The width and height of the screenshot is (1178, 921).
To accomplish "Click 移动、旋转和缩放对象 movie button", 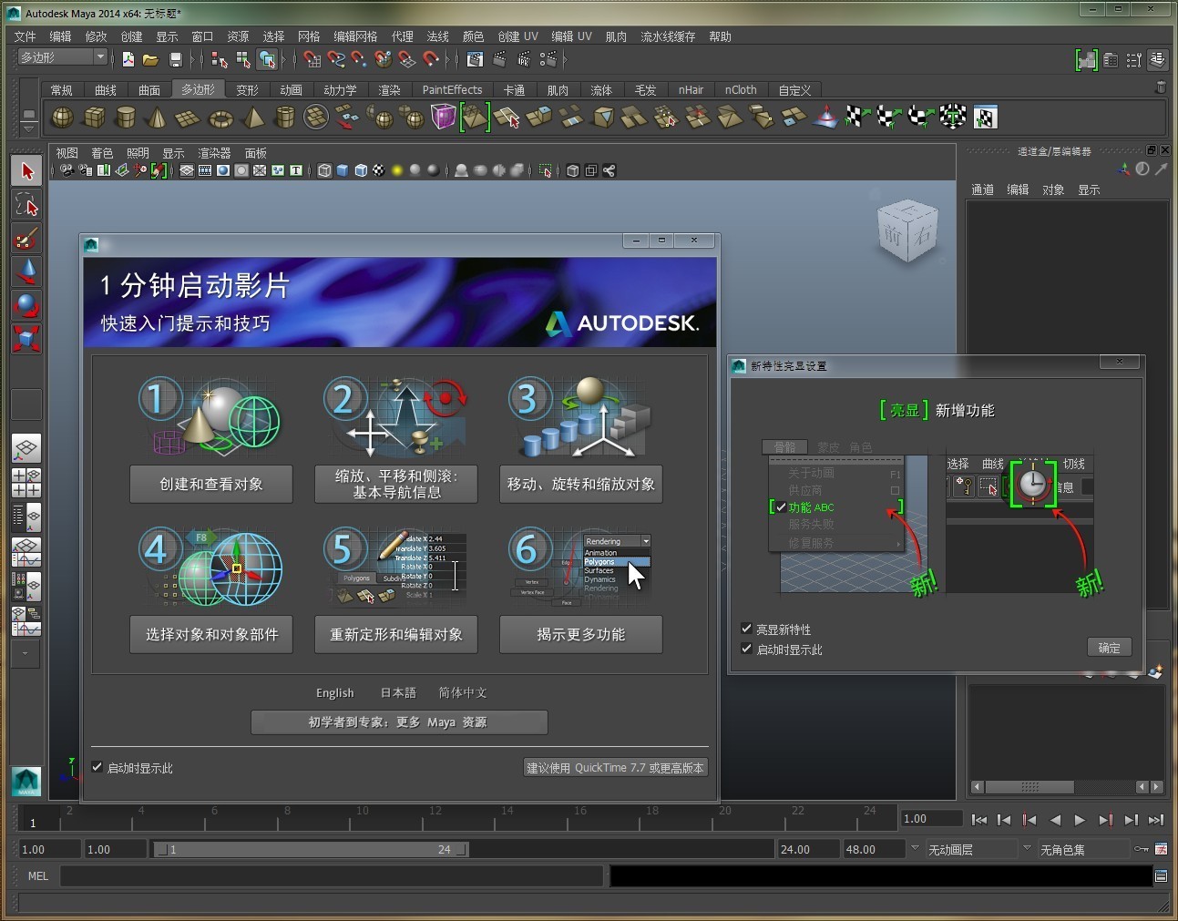I will (x=581, y=484).
